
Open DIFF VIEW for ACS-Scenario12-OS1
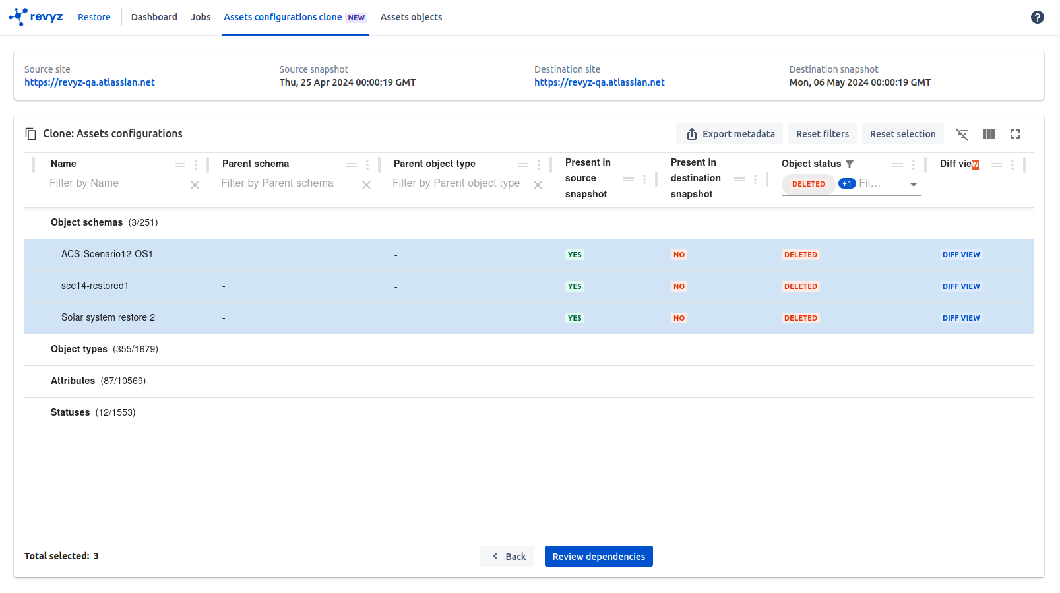point(961,255)
